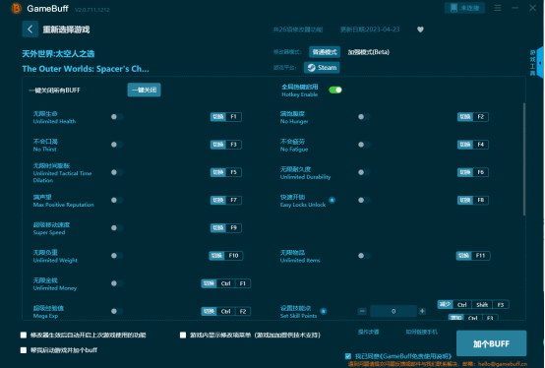Select the Steam platform button
The height and width of the screenshot is (368, 545).
[x=322, y=68]
